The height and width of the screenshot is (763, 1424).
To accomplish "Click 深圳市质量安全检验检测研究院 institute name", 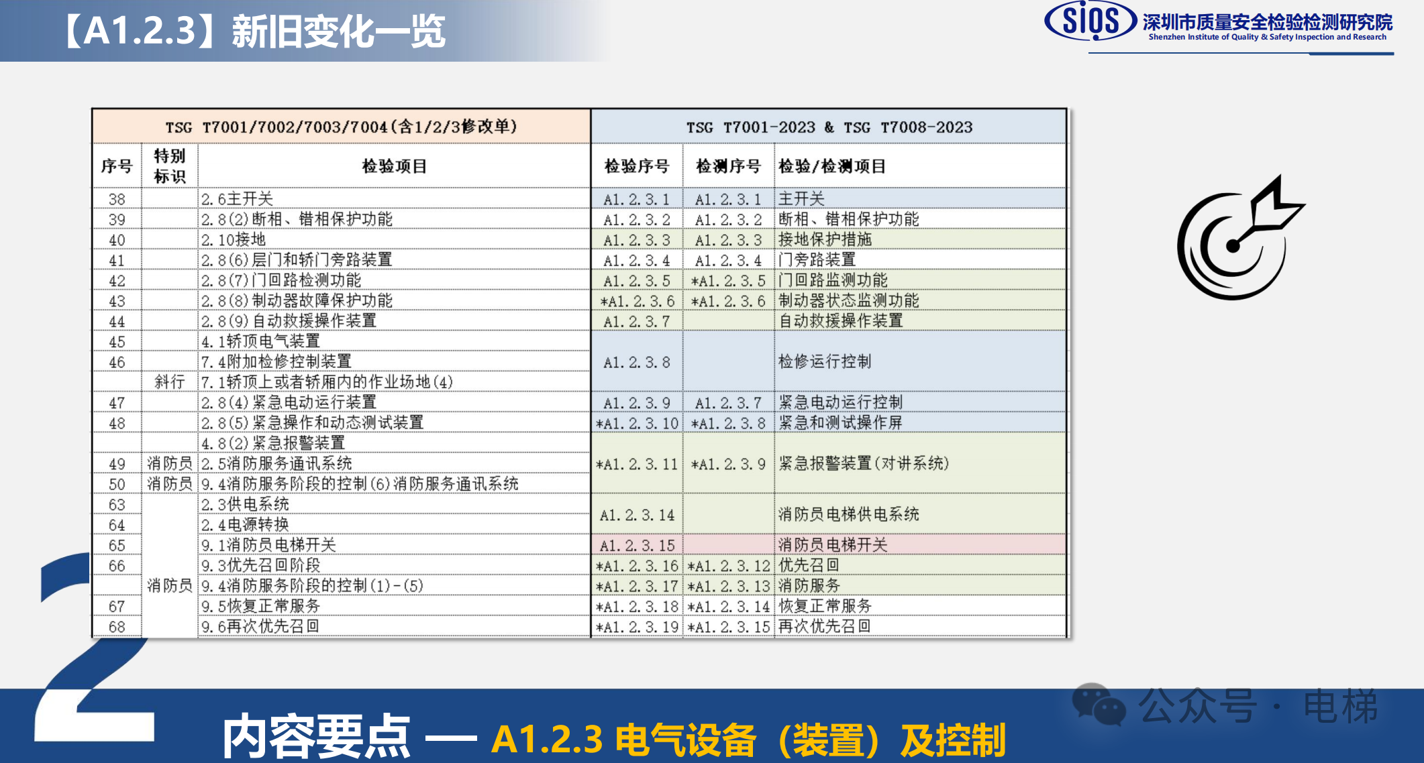I will [x=1267, y=22].
